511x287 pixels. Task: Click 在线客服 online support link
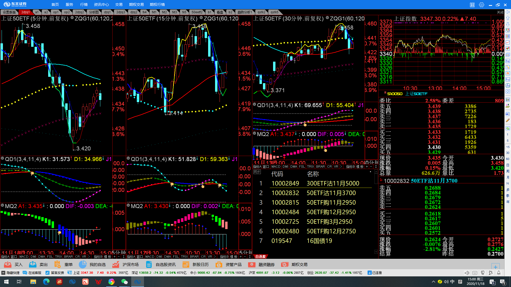tap(32, 273)
